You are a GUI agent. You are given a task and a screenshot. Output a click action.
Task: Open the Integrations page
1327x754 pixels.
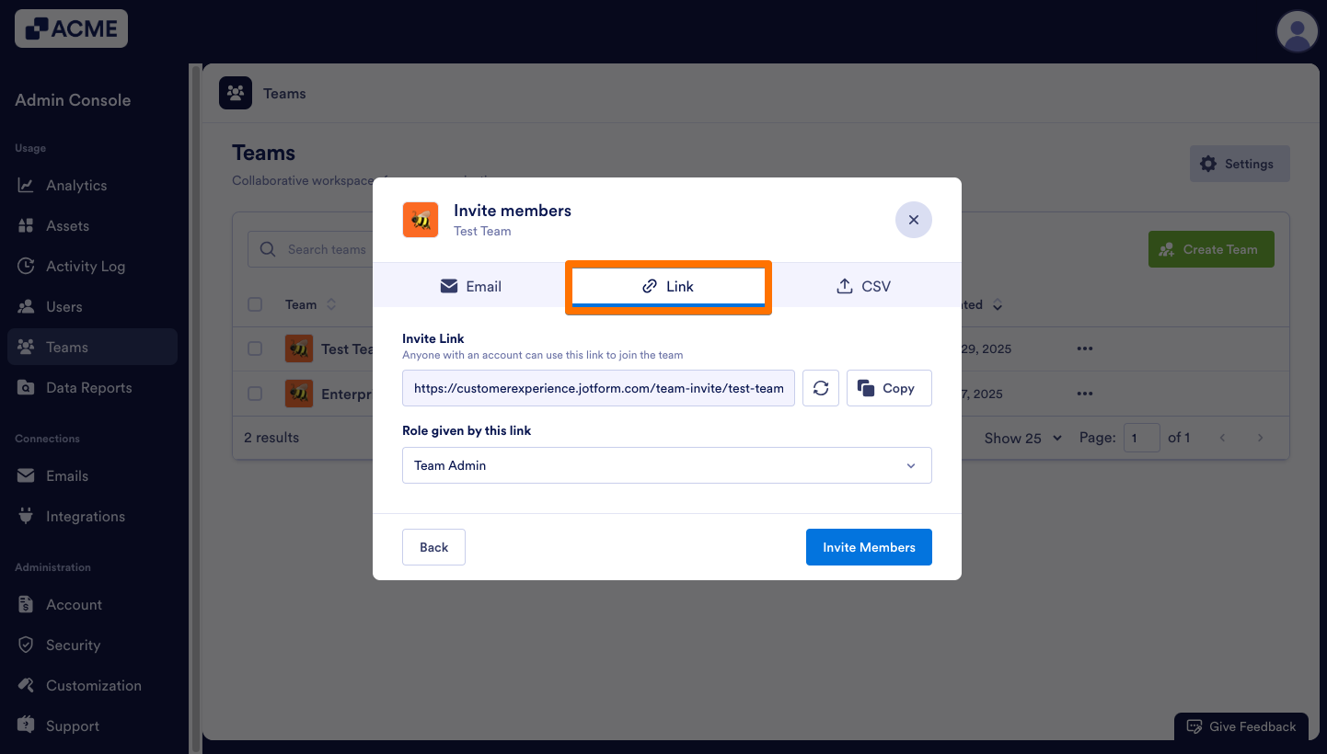click(86, 516)
